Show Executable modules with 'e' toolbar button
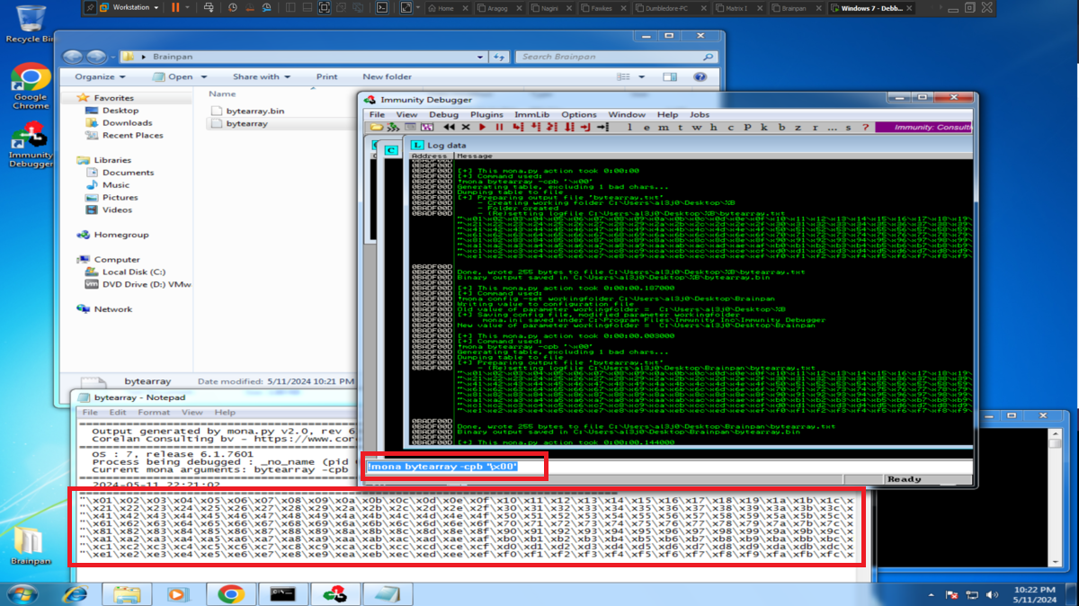Screen dimensions: 1079x606 pos(647,127)
